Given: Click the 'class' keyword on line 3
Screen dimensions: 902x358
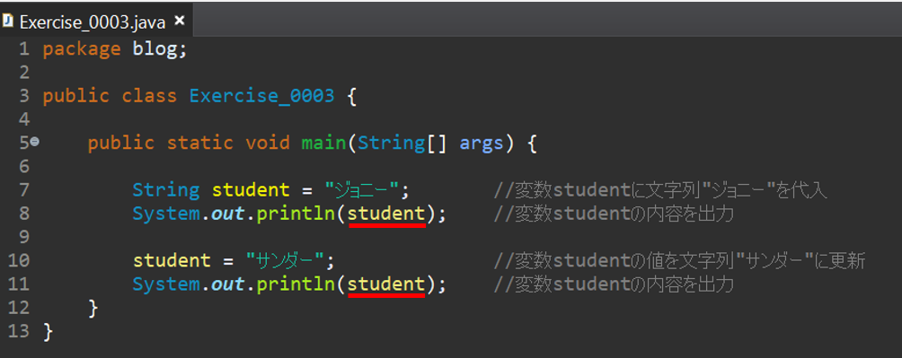Looking at the screenshot, I should (x=149, y=96).
